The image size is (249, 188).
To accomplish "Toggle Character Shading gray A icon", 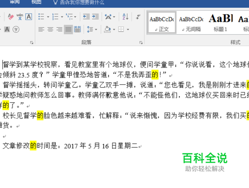I will tap(7, 29).
